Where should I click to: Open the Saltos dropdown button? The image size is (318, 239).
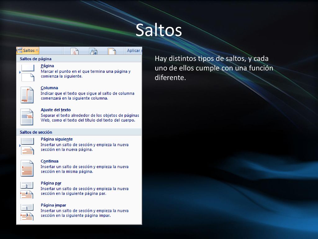[28, 50]
